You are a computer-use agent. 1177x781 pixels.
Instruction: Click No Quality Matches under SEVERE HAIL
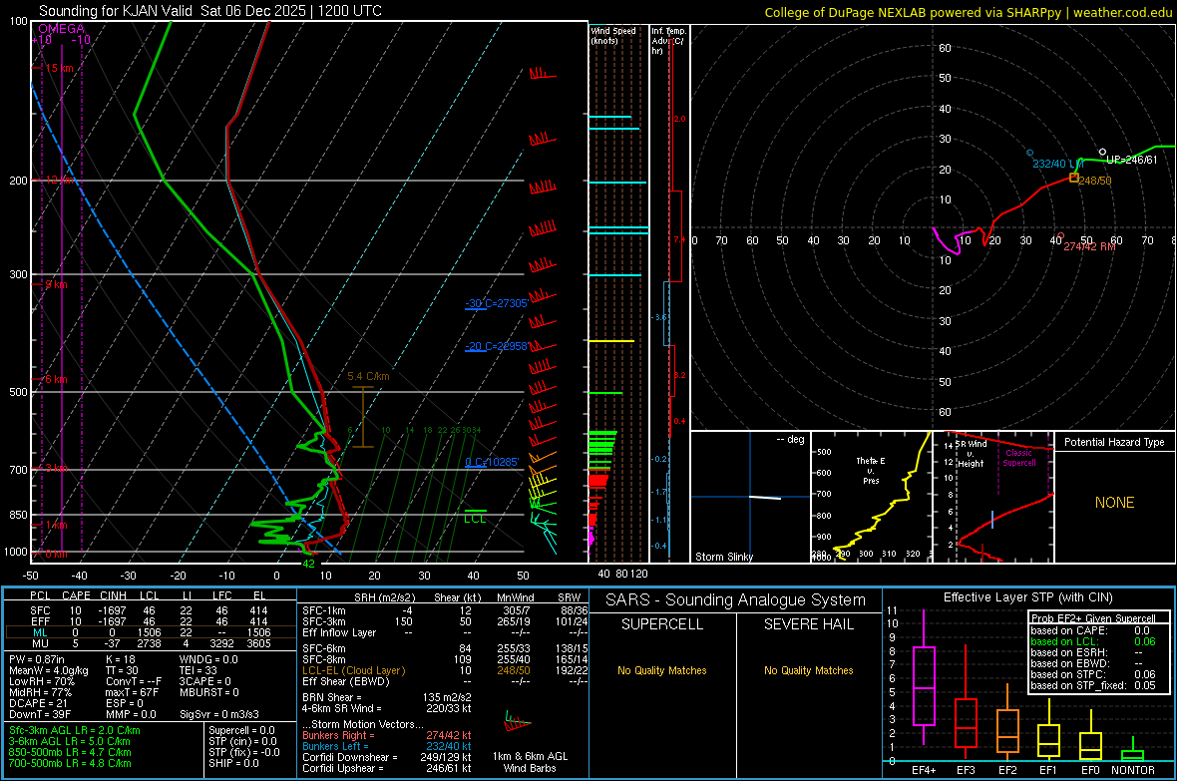click(808, 670)
